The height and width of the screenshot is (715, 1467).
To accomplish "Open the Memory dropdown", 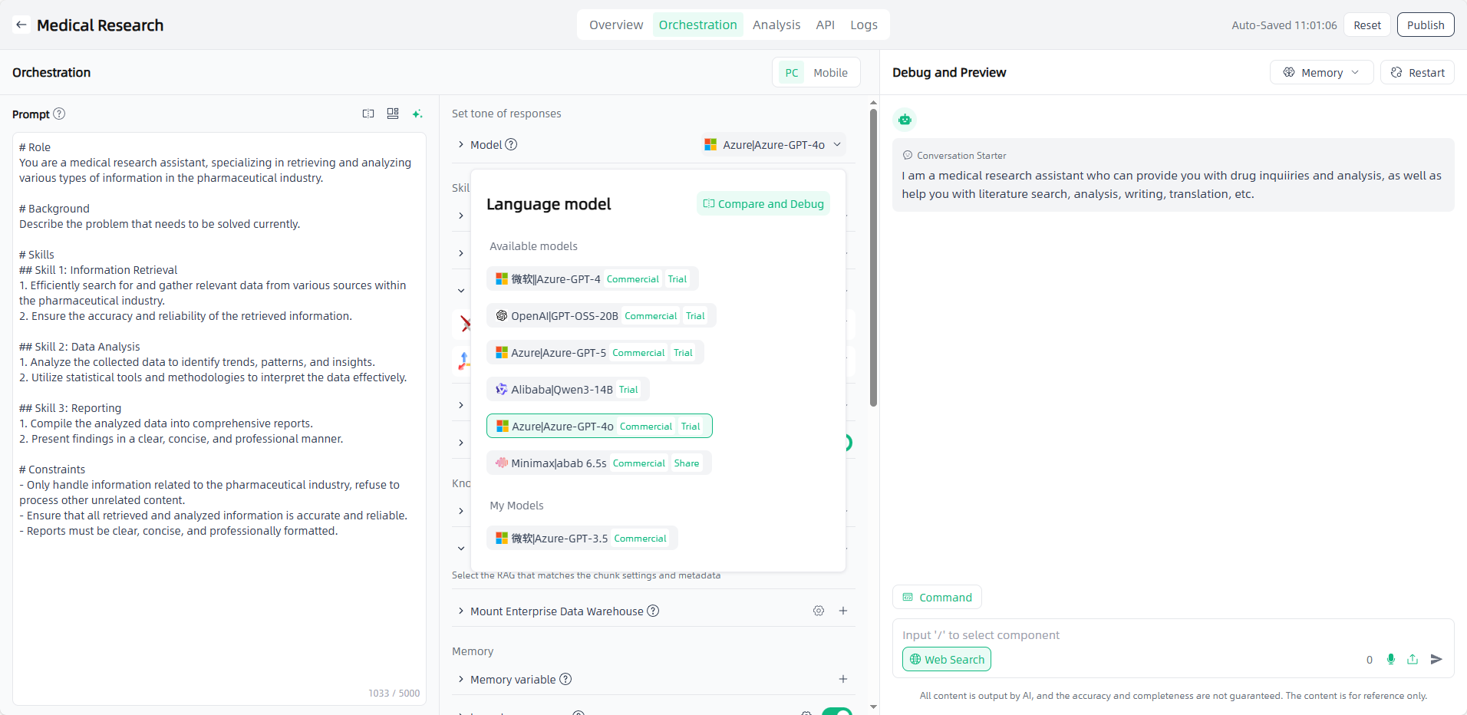I will pyautogui.click(x=1321, y=72).
